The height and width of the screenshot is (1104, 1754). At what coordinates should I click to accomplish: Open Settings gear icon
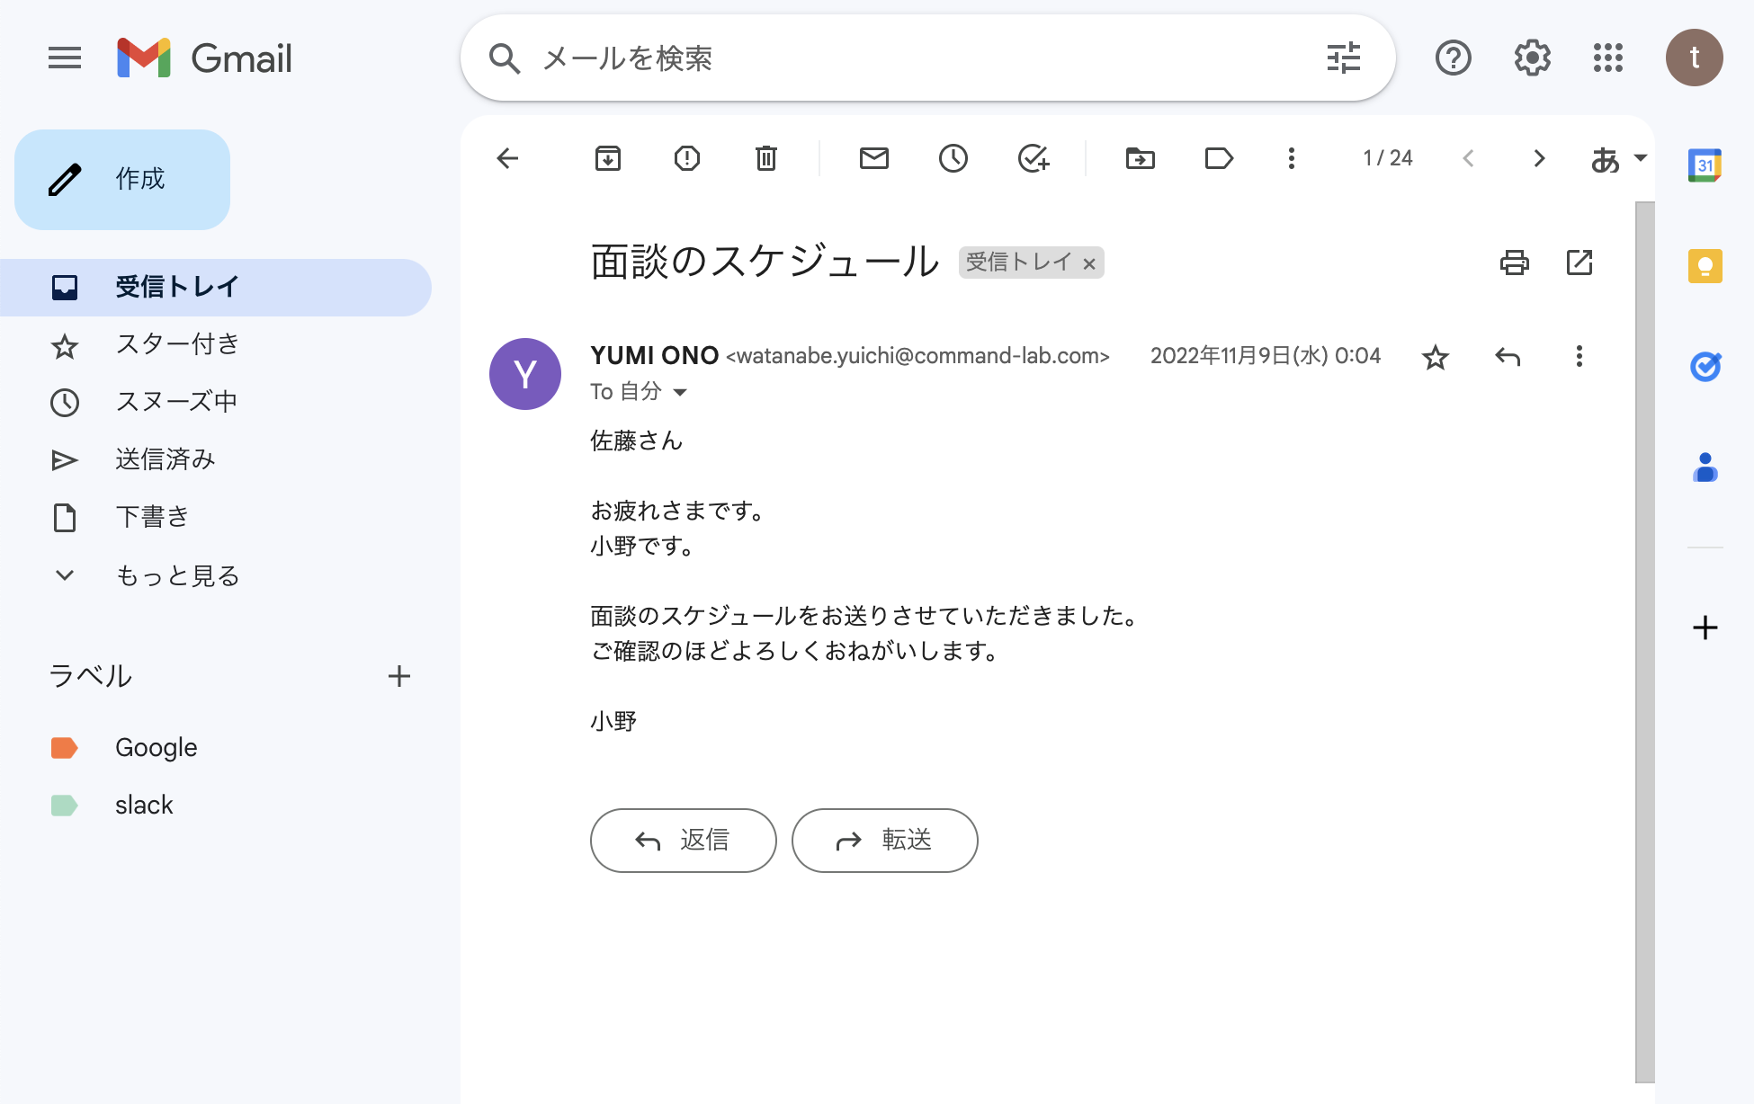1532,58
